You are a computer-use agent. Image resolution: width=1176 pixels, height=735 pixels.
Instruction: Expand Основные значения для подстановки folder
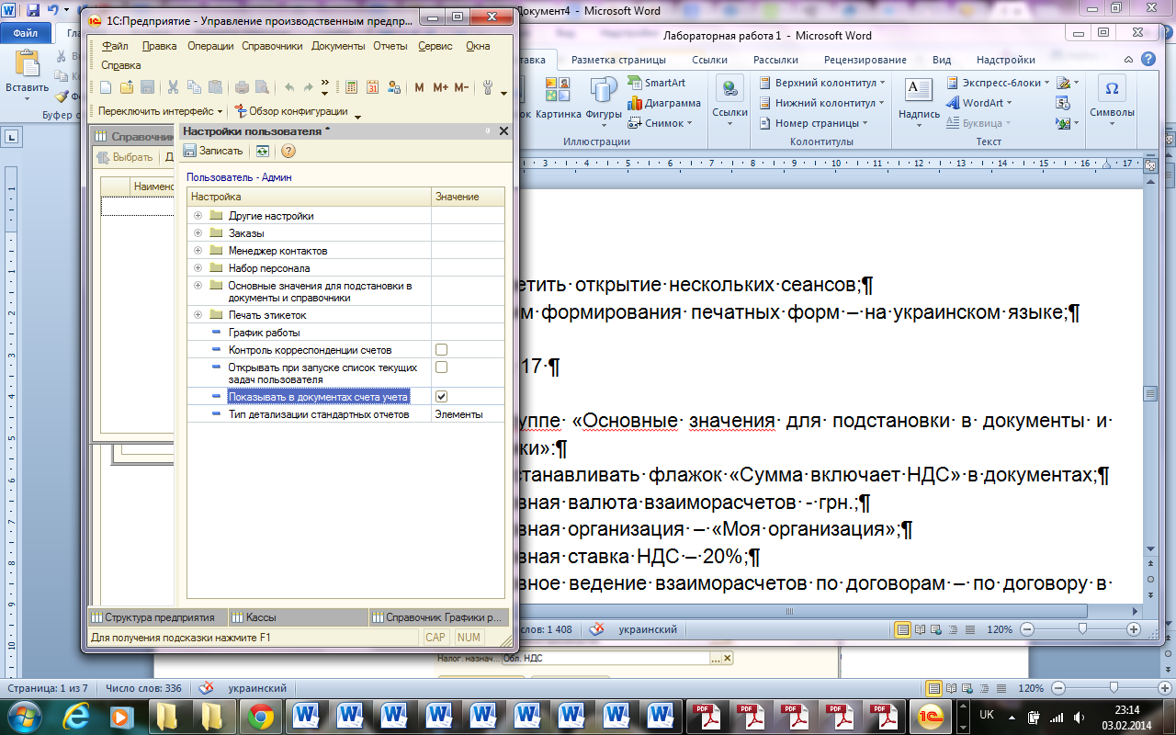198,286
